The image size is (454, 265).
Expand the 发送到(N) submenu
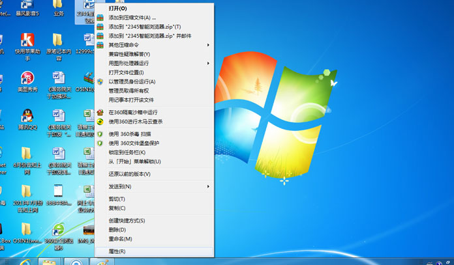pos(155,187)
